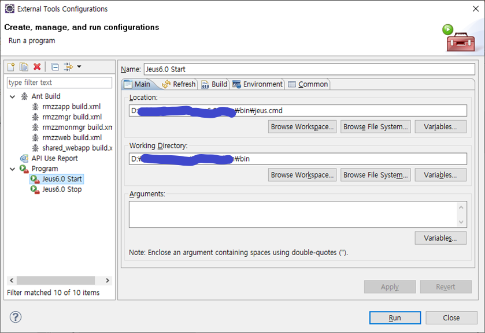Focus the type filter text field

click(x=60, y=83)
